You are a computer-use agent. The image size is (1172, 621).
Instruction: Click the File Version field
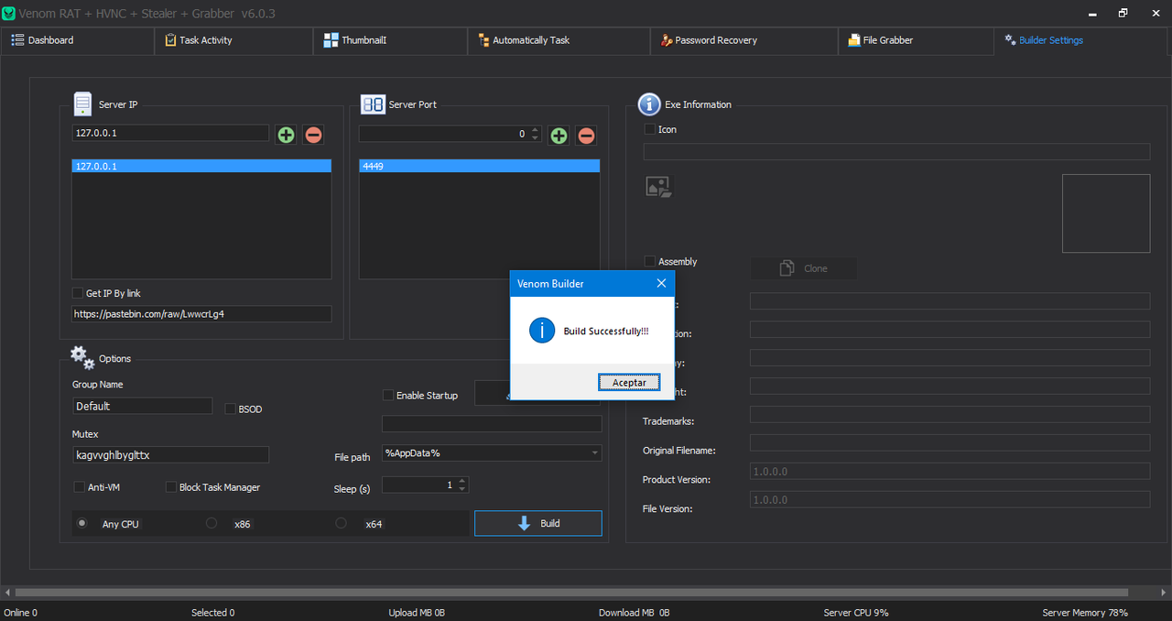click(950, 499)
